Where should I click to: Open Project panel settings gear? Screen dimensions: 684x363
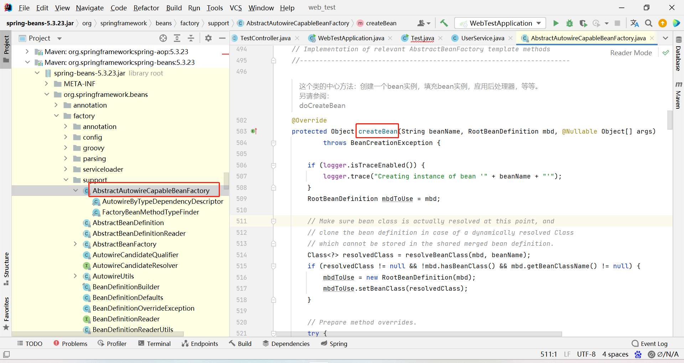tap(208, 38)
